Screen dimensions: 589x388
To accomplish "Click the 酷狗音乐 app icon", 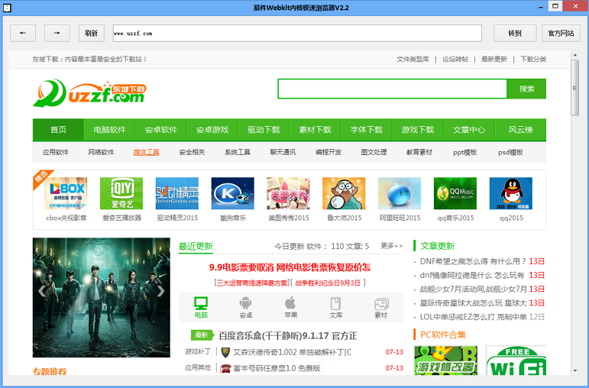I will coord(232,193).
